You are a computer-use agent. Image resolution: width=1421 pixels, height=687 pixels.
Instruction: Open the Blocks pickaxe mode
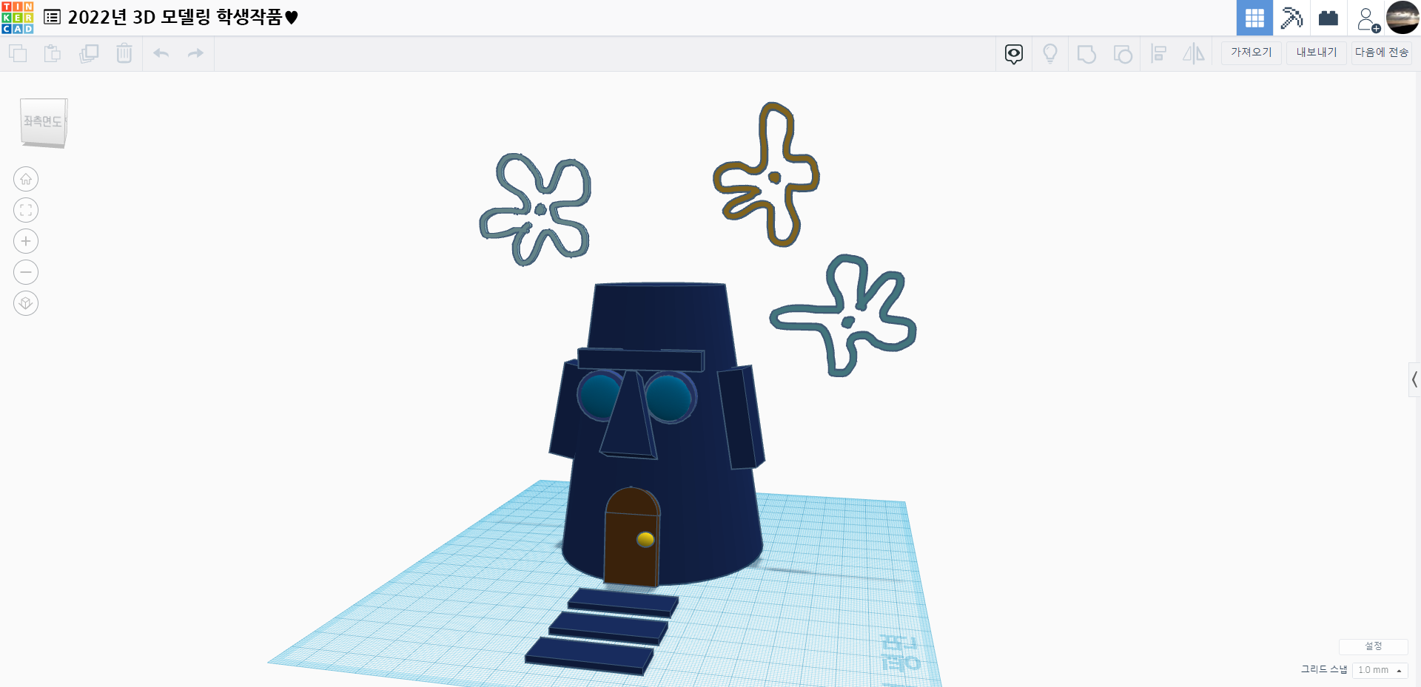coord(1291,18)
